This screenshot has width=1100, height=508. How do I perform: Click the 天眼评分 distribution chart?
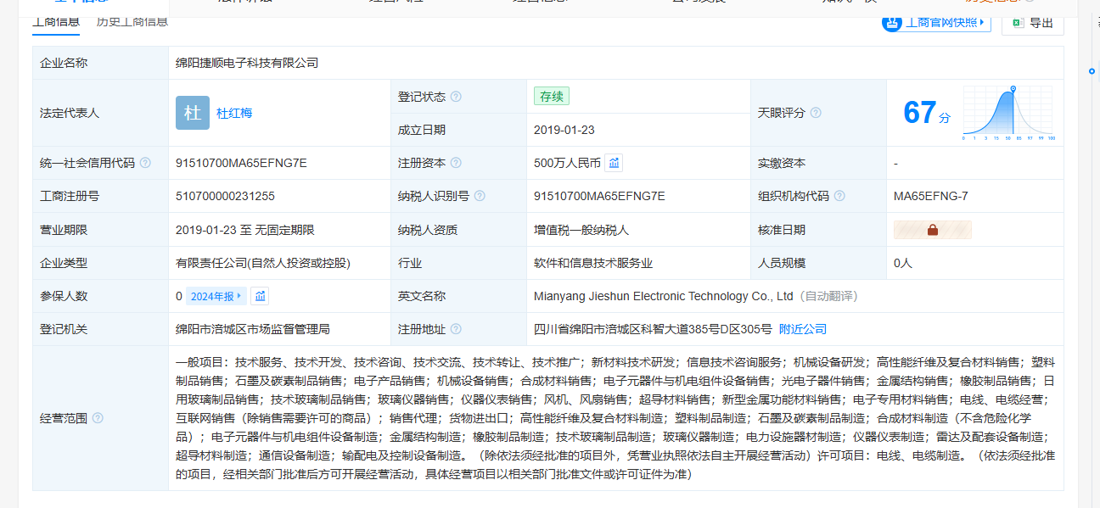[x=1008, y=113]
